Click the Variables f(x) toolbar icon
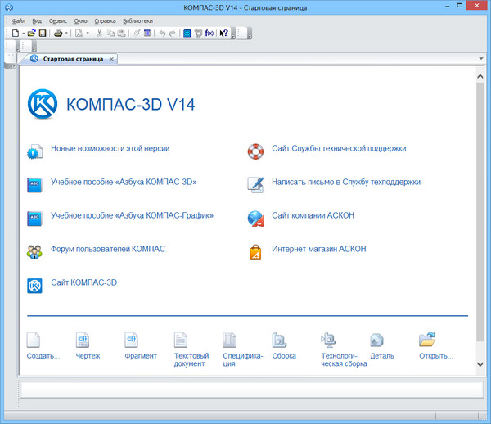 click(209, 33)
